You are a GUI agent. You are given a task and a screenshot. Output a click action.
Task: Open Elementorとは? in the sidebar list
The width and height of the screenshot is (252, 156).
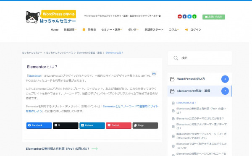click(186, 103)
